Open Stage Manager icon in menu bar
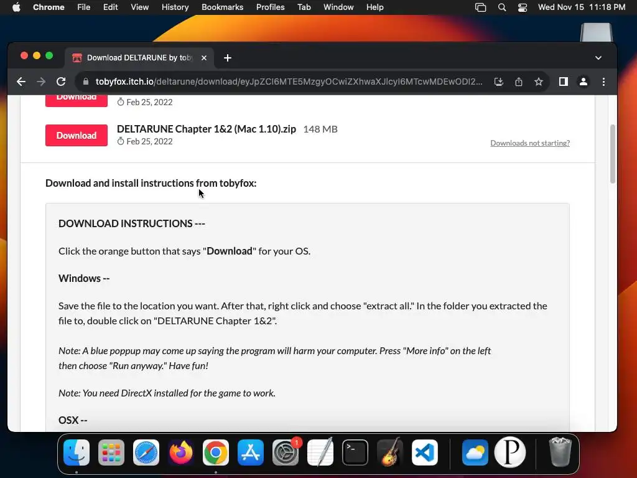Image resolution: width=637 pixels, height=478 pixels. pos(481,7)
